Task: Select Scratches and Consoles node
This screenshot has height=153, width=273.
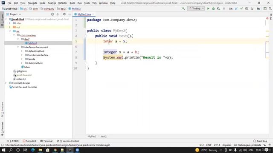Action: 25,87
